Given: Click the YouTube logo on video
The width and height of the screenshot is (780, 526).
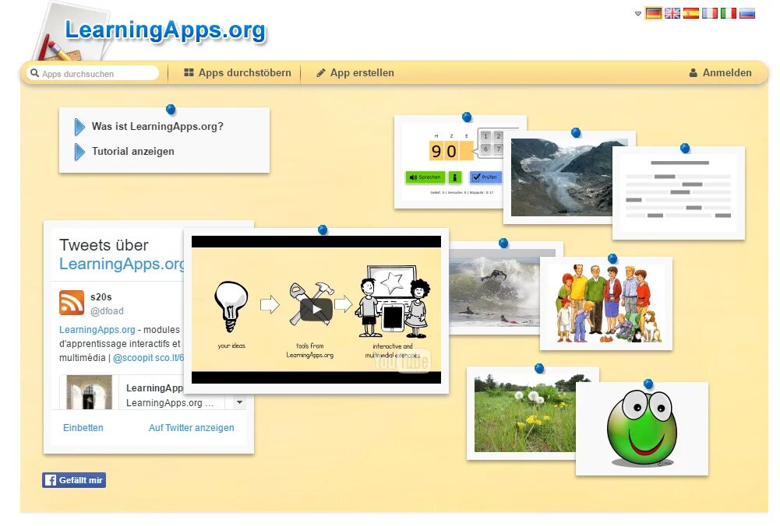Looking at the screenshot, I should [x=402, y=362].
